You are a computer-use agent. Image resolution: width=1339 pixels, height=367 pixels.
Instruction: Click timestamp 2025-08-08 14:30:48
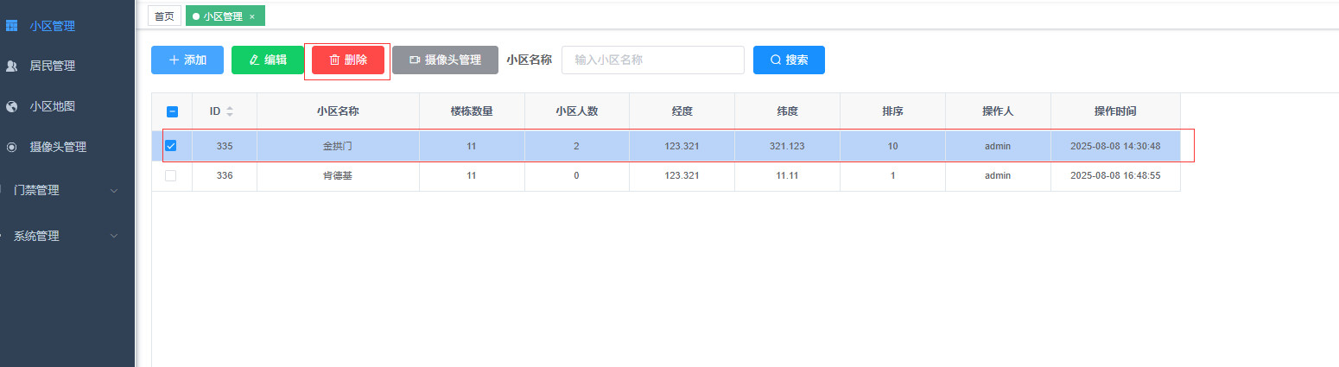click(x=1115, y=146)
